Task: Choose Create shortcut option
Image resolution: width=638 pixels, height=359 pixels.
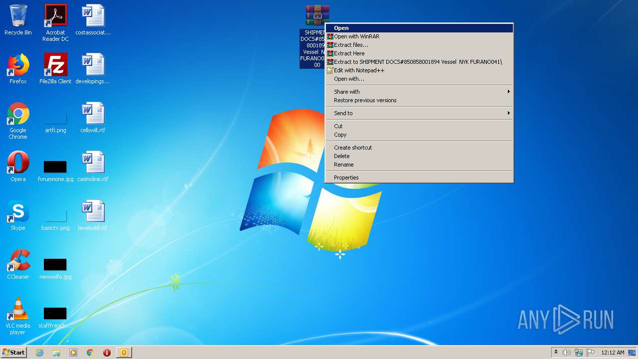Action: point(419,148)
